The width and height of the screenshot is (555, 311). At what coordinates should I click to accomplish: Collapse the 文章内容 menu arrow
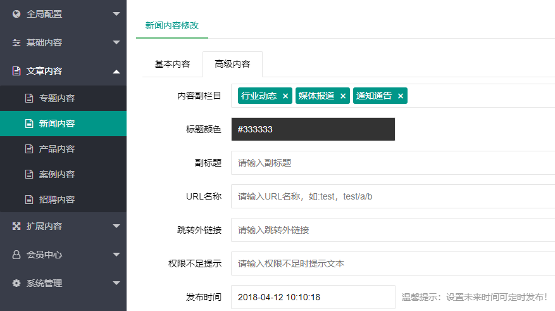pos(116,72)
